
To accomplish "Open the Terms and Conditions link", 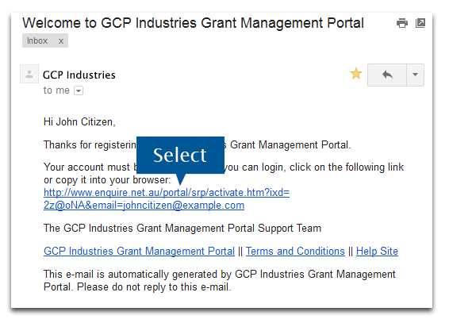I will [x=295, y=251].
